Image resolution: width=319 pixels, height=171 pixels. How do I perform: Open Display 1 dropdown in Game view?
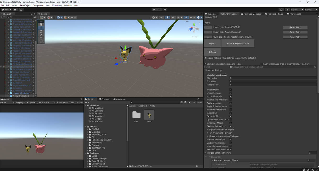(22, 102)
